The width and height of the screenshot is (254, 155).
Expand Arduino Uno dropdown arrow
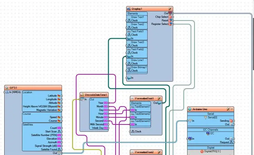tap(232, 109)
